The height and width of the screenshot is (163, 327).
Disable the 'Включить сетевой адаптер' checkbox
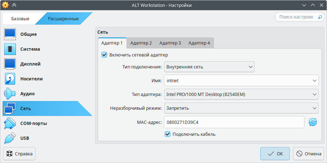104,55
